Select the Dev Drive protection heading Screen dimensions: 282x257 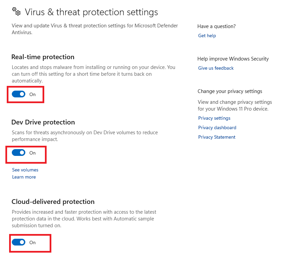click(43, 122)
